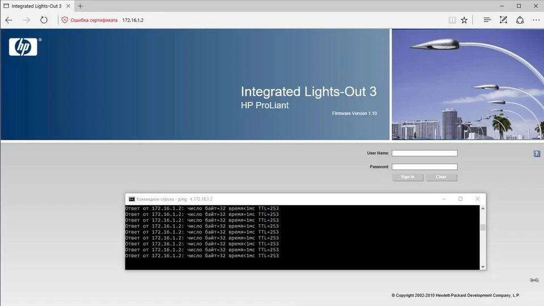Minimize the browser window
Screen dimensions: 544x306
[x=501, y=6]
